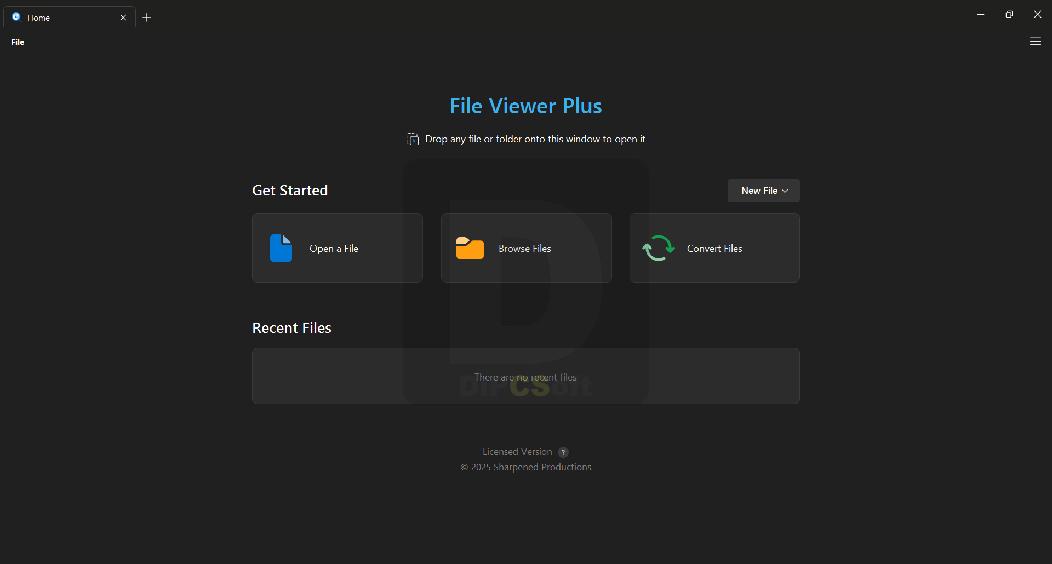Close the Home tab

pyautogui.click(x=123, y=18)
